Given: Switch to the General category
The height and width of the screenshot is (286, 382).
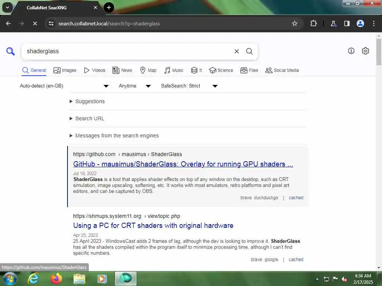Looking at the screenshot, I should point(34,70).
